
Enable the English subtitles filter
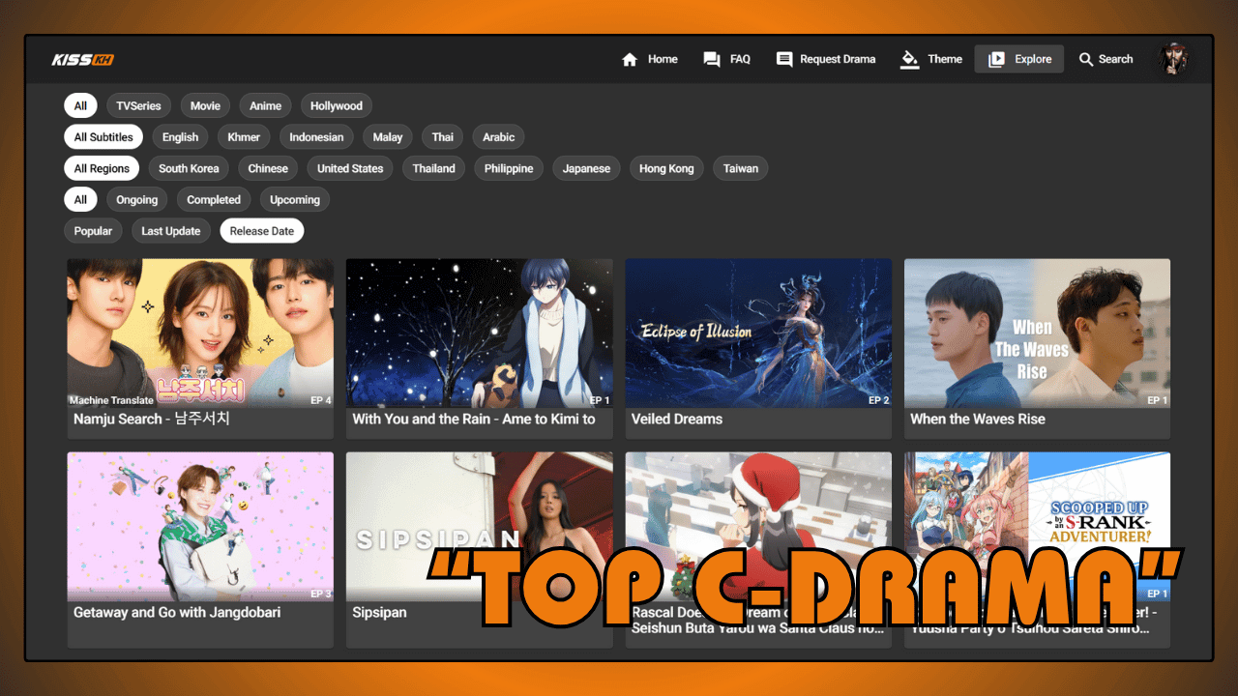tap(180, 136)
